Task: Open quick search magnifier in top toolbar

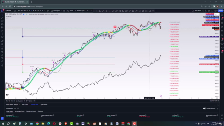Action: tap(205, 11)
